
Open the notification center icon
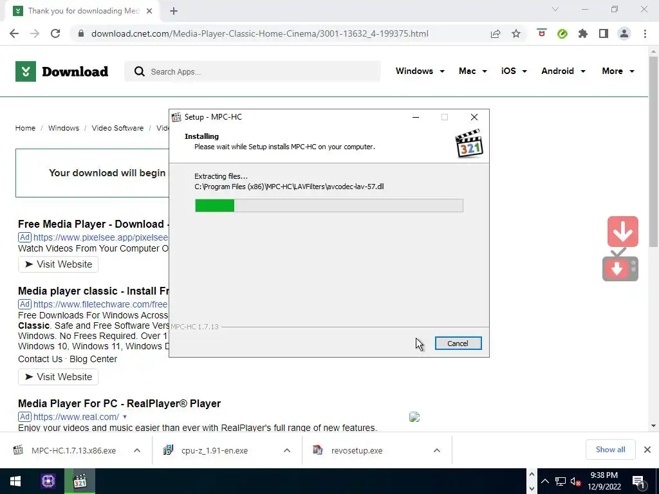(639, 482)
